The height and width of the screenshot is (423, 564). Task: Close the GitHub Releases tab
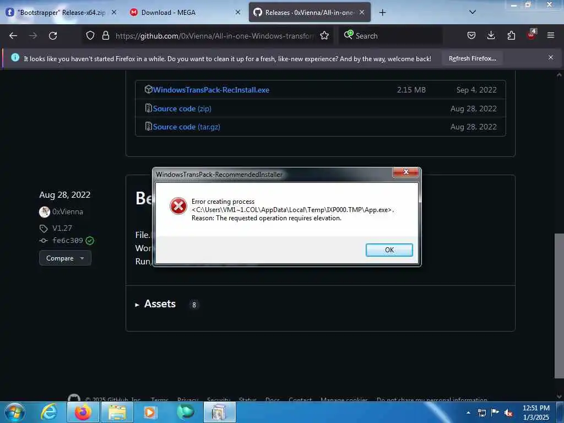(x=362, y=12)
